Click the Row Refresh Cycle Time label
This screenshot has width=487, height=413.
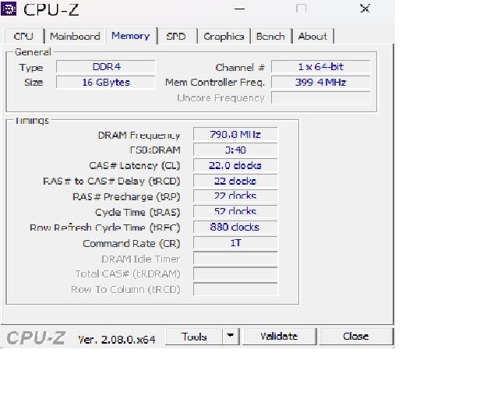point(104,228)
